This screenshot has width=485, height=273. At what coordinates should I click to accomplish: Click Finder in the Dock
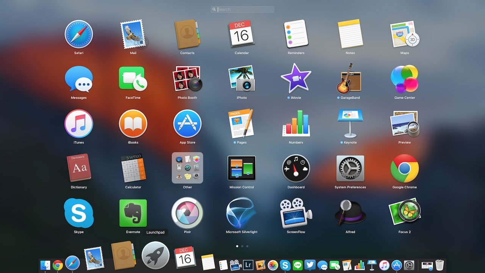tap(45, 265)
